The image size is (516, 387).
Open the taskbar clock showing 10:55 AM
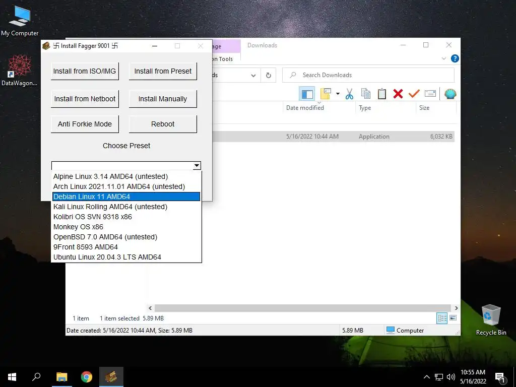pyautogui.click(x=473, y=377)
